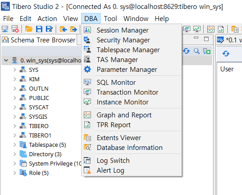Open the Help menu
242x195 pixels.
point(162,19)
